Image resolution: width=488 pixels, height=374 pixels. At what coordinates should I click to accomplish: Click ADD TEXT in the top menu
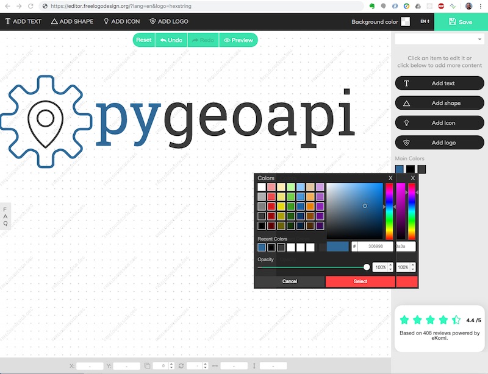pos(24,21)
